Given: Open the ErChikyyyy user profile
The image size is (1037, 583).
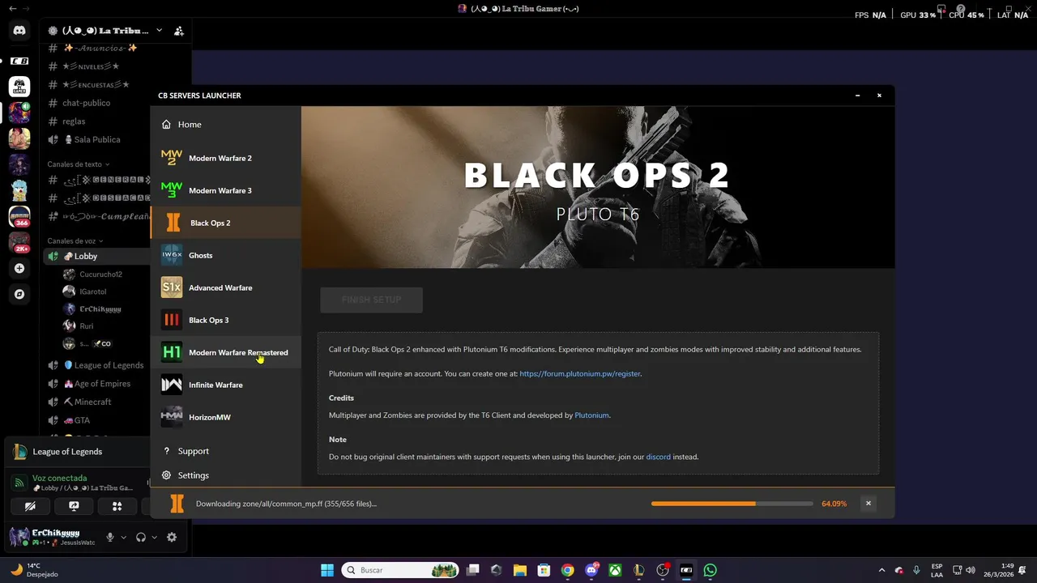Looking at the screenshot, I should [55, 537].
